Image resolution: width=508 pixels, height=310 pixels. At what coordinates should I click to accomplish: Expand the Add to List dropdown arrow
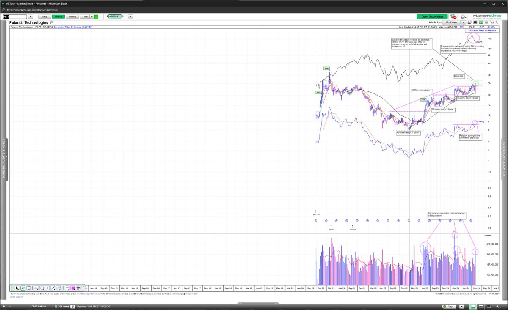464,22
